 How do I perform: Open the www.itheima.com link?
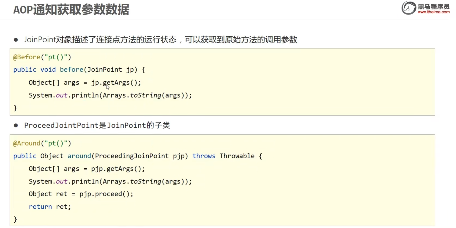point(434,12)
